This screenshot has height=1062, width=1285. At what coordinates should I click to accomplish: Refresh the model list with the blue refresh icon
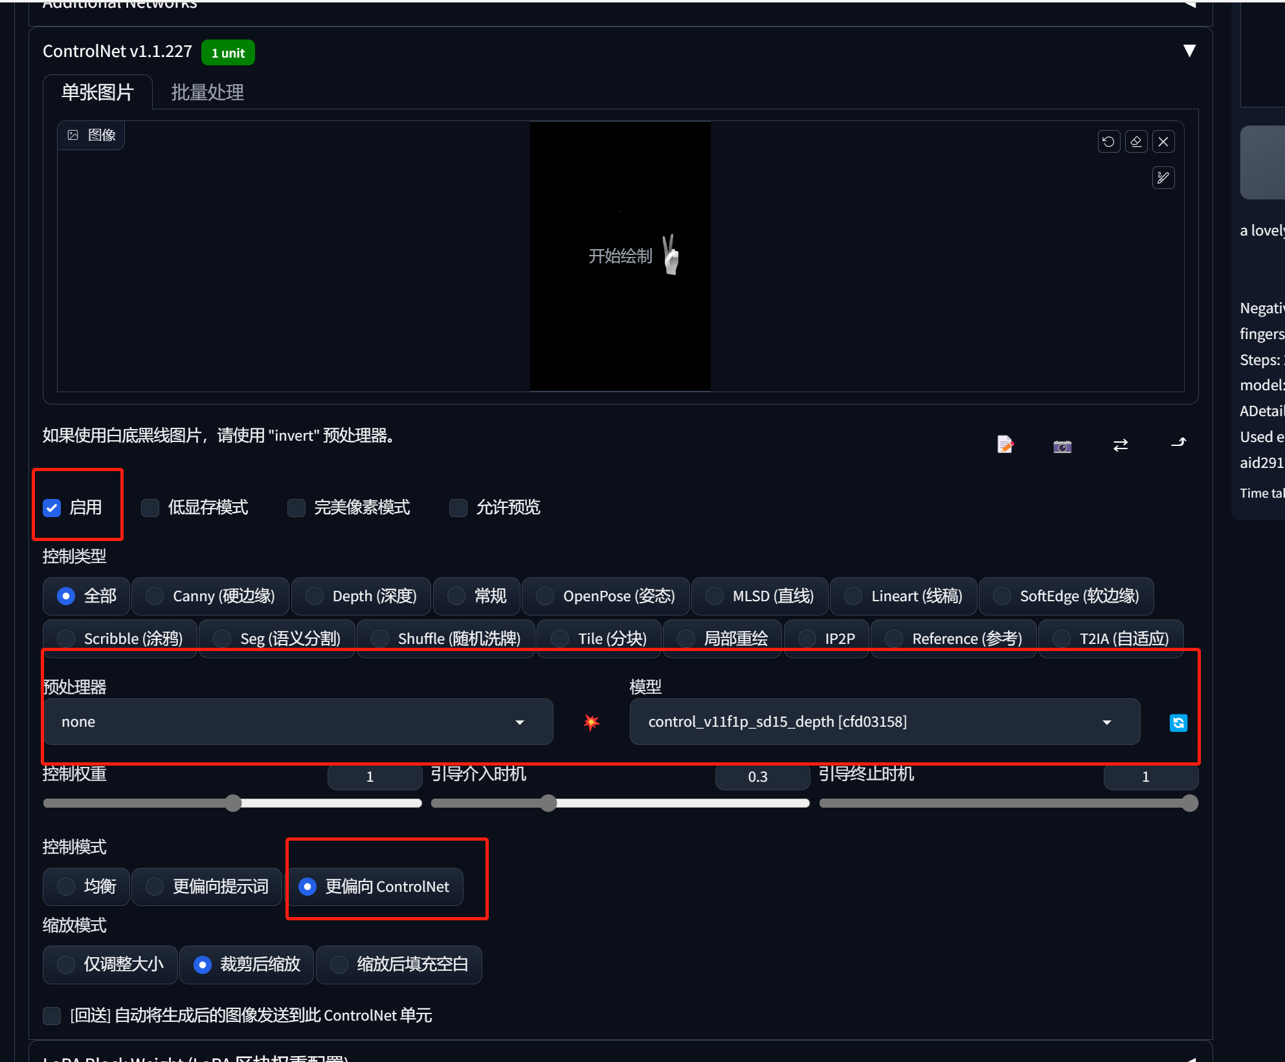[x=1178, y=723]
